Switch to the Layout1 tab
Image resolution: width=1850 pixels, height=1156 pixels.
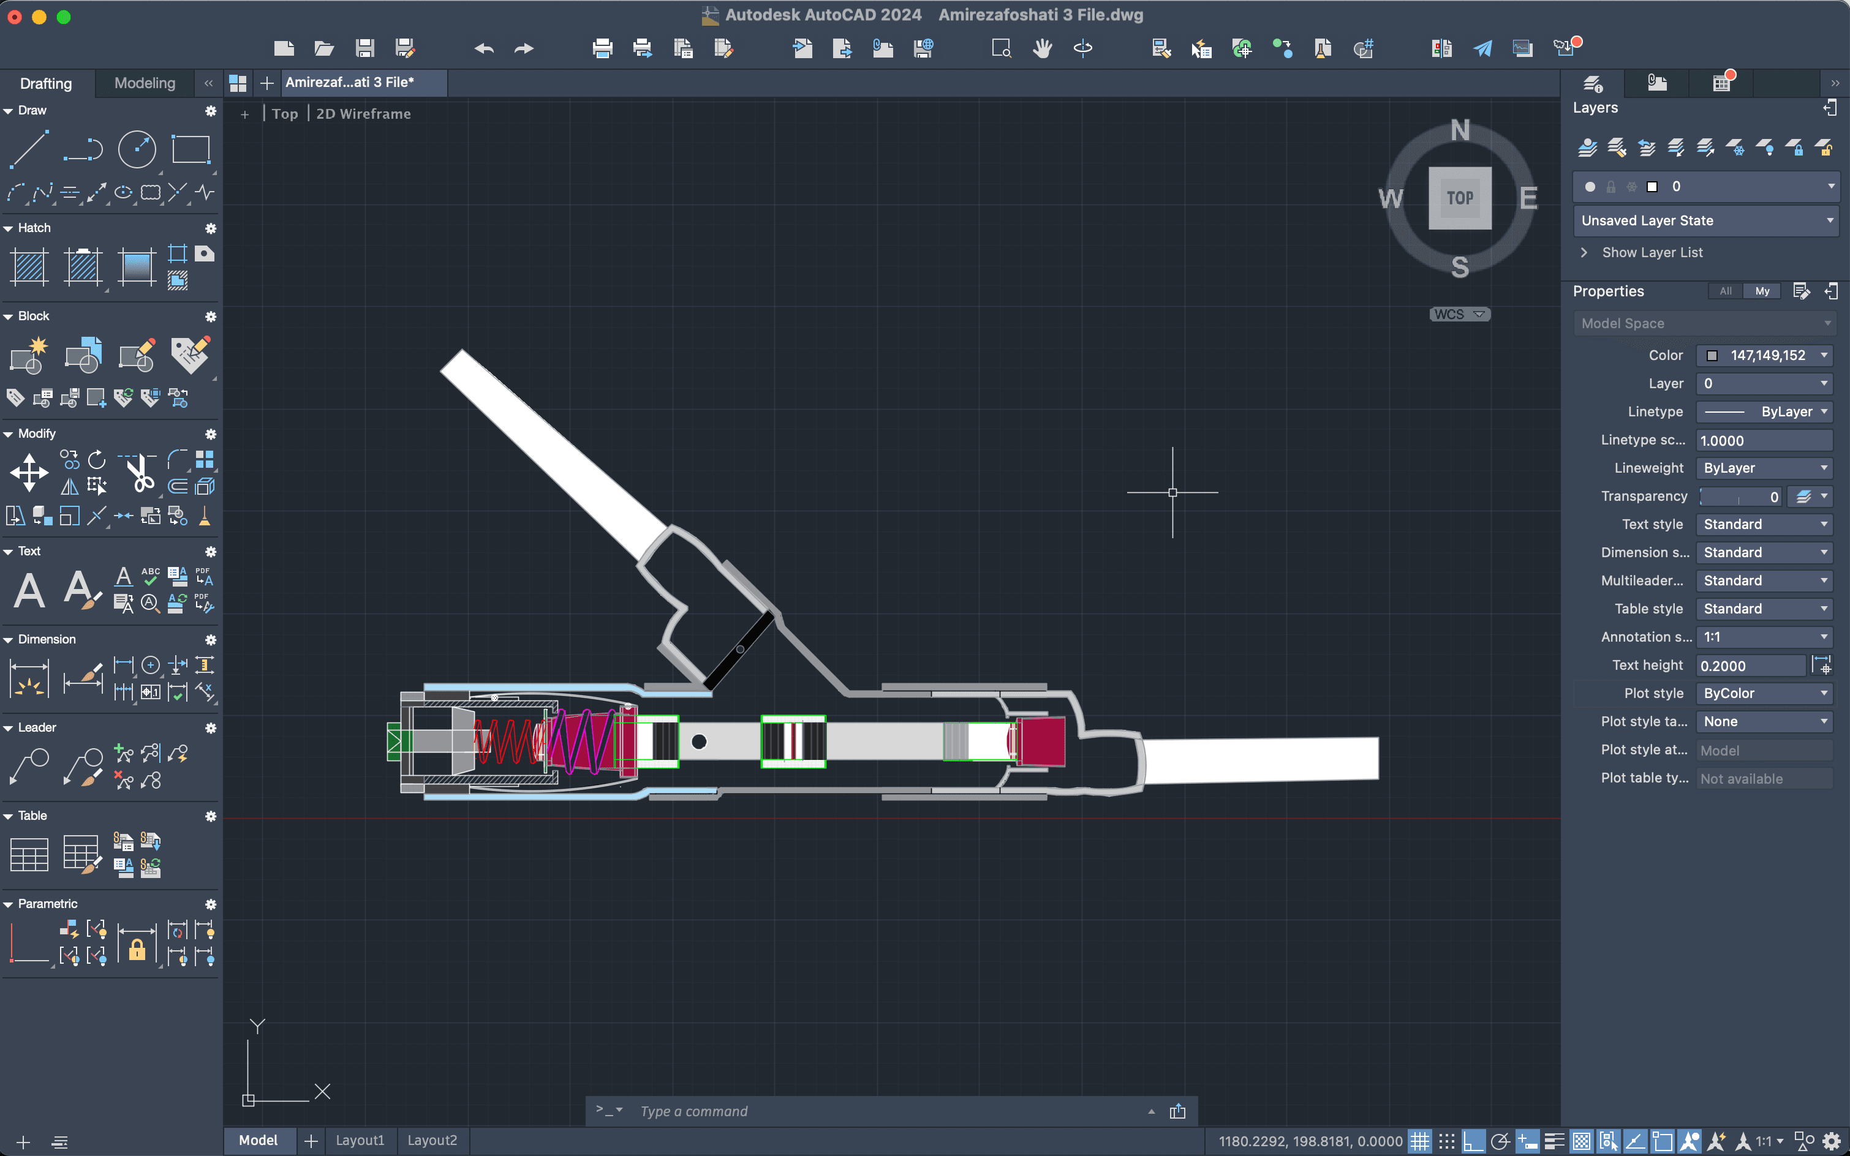pyautogui.click(x=360, y=1140)
